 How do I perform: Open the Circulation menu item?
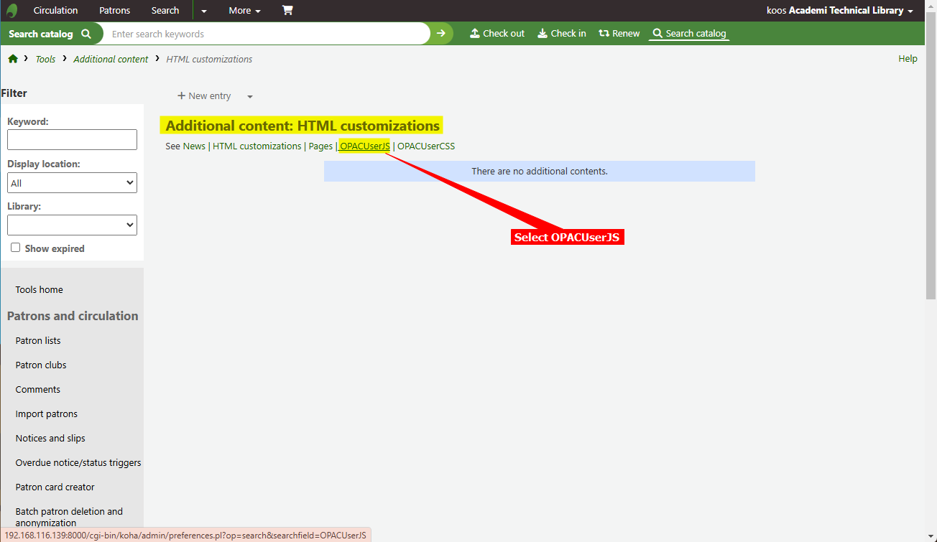pos(55,11)
